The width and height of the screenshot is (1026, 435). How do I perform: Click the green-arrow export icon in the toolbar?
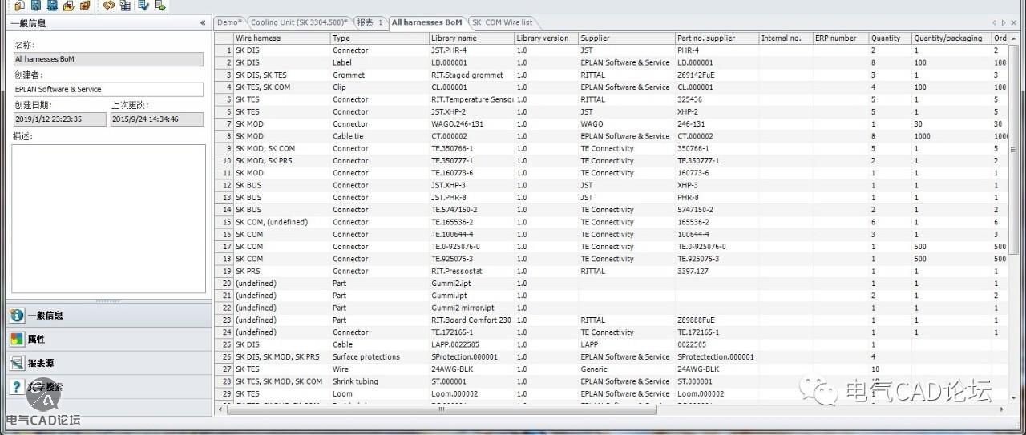[160, 6]
